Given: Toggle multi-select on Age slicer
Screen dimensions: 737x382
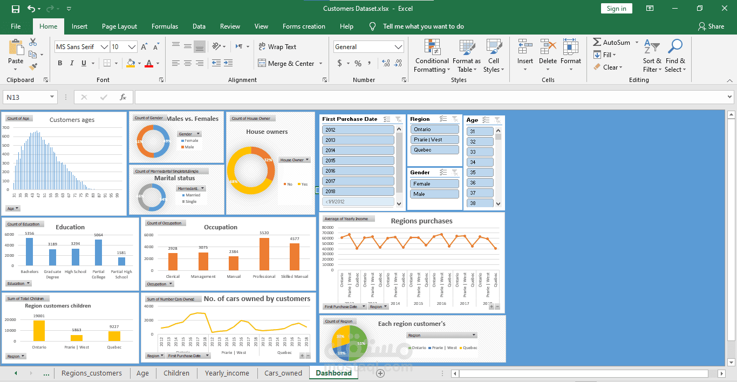Looking at the screenshot, I should click(486, 120).
